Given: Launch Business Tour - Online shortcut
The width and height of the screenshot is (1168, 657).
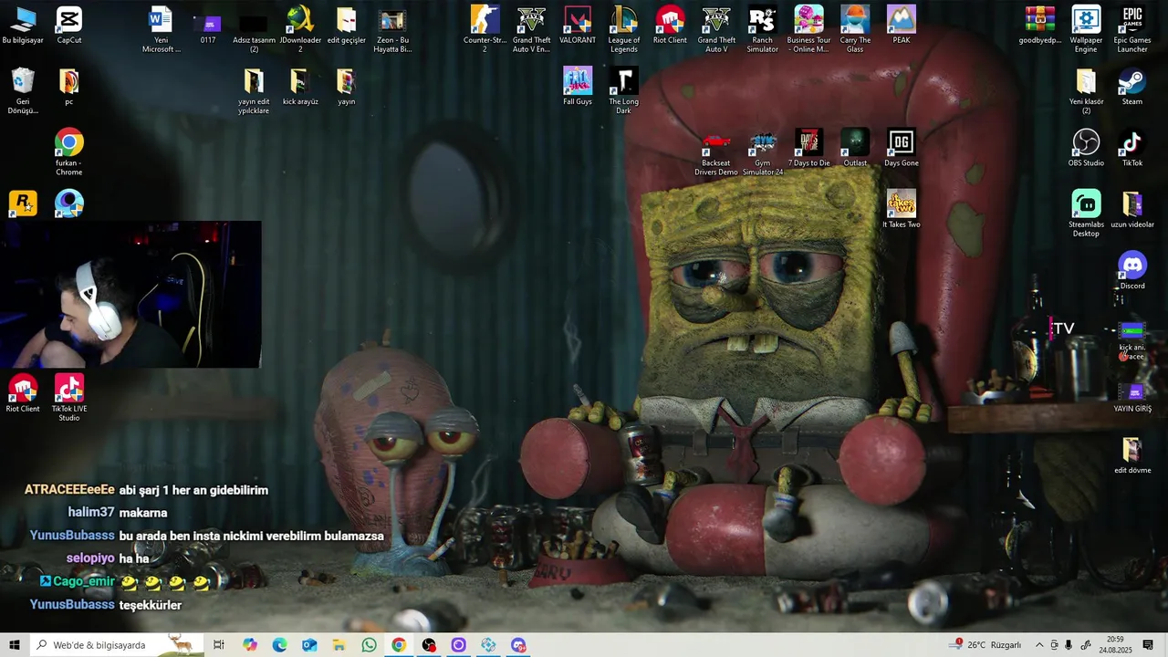Looking at the screenshot, I should [808, 29].
